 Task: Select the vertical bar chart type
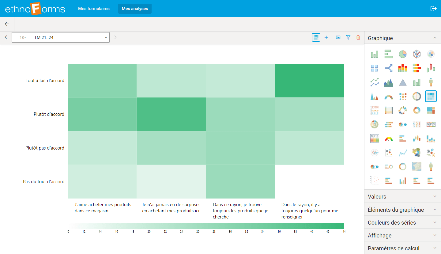(374, 54)
